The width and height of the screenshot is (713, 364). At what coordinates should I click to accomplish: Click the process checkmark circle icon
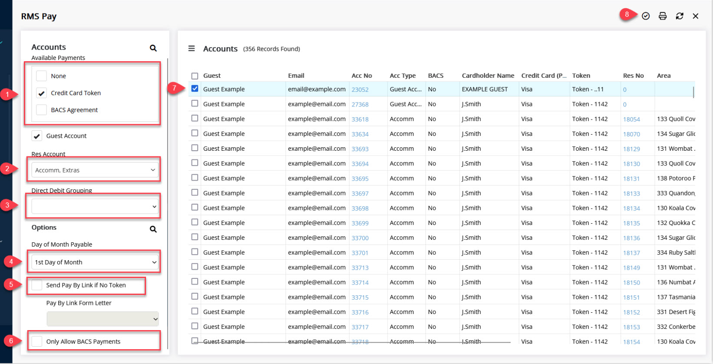pos(646,16)
